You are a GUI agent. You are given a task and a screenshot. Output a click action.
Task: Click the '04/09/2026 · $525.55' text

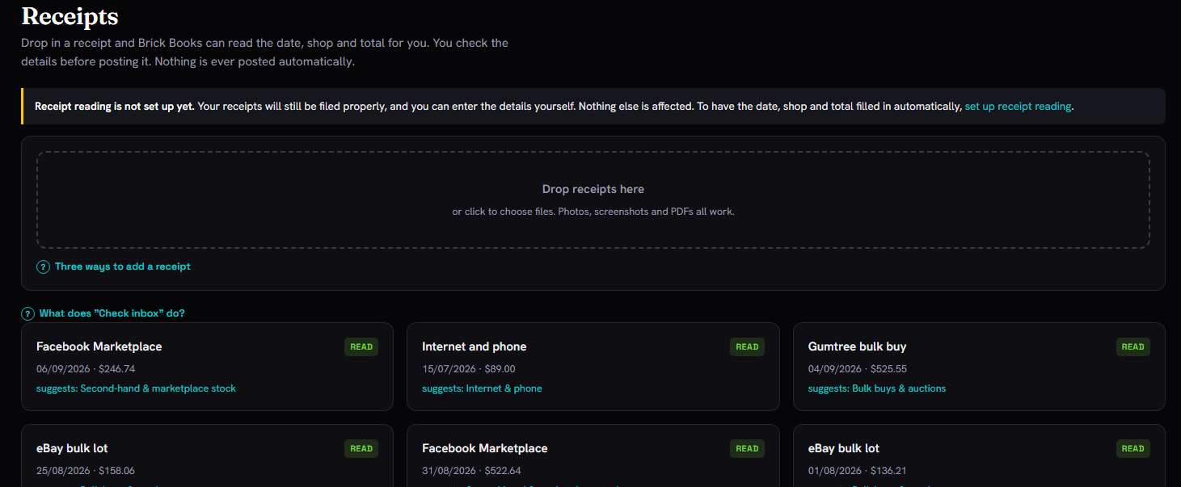click(x=858, y=368)
